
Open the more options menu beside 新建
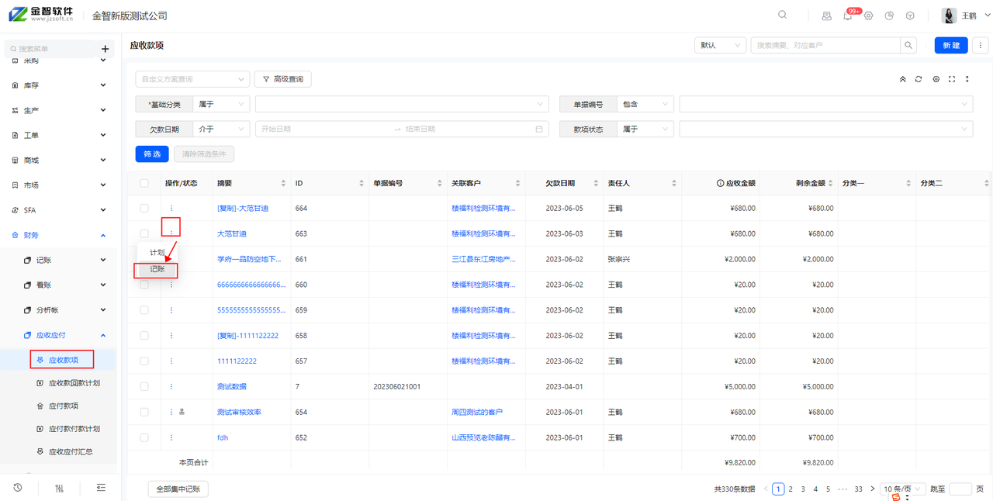(x=981, y=46)
